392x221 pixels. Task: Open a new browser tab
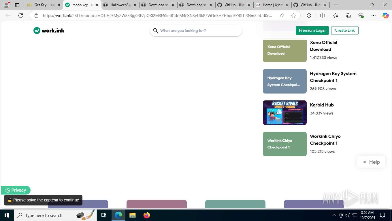pos(336,5)
